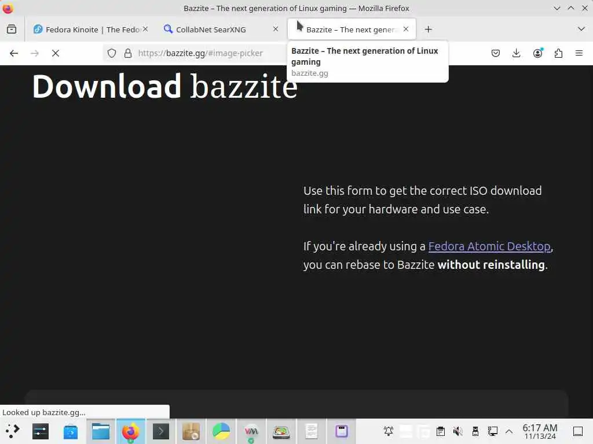Open the removable USB devices tray icon

(475, 431)
